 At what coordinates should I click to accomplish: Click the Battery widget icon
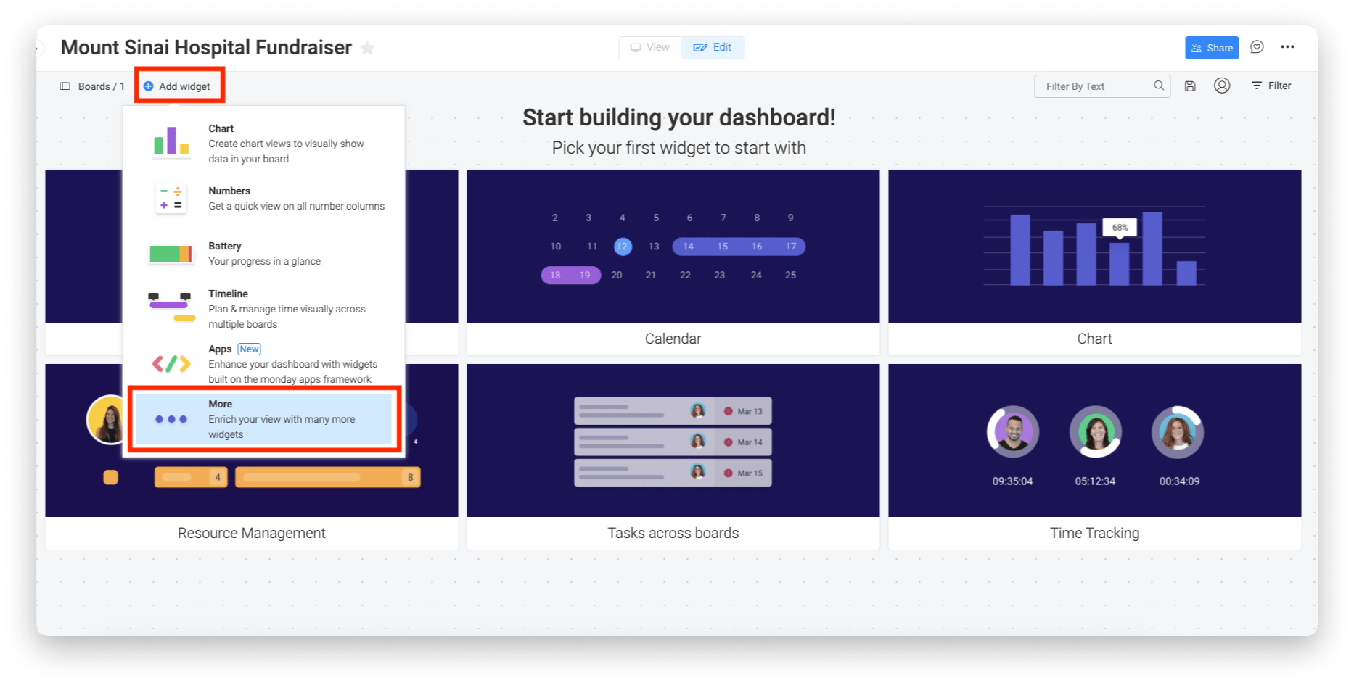tap(171, 254)
